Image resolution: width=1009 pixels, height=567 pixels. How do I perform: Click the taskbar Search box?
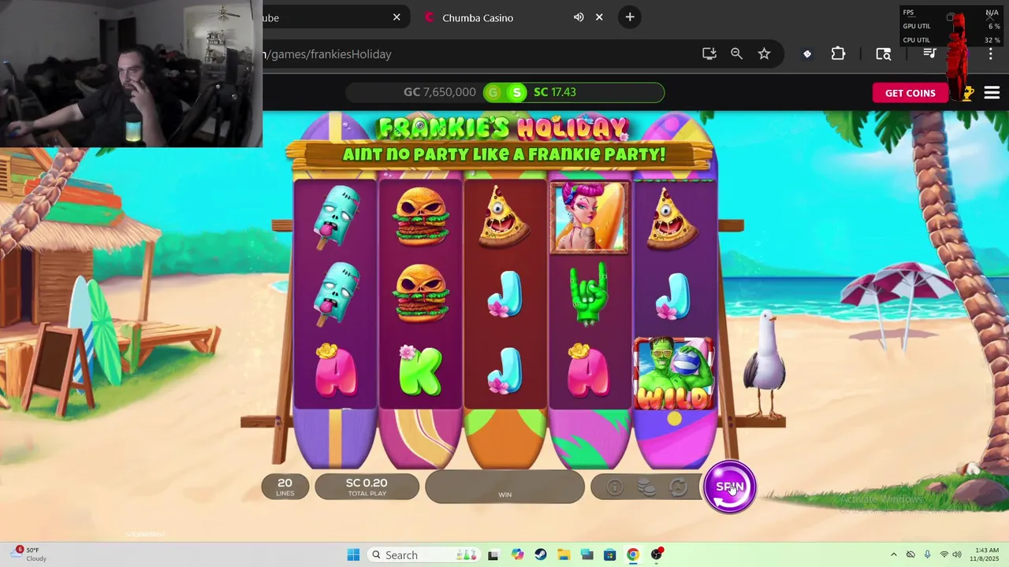coord(424,554)
